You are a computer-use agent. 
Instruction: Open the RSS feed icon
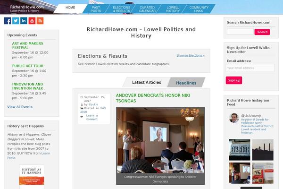tap(40, 21)
